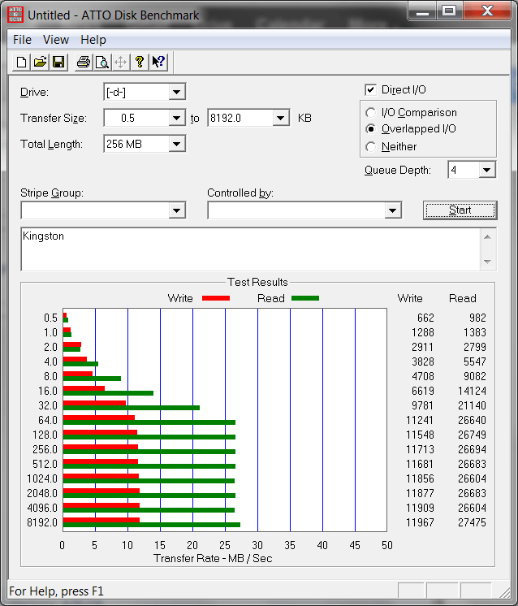Screen dimensions: 518x606
Task: Select the I/O Comparison radio button
Action: pyautogui.click(x=371, y=113)
